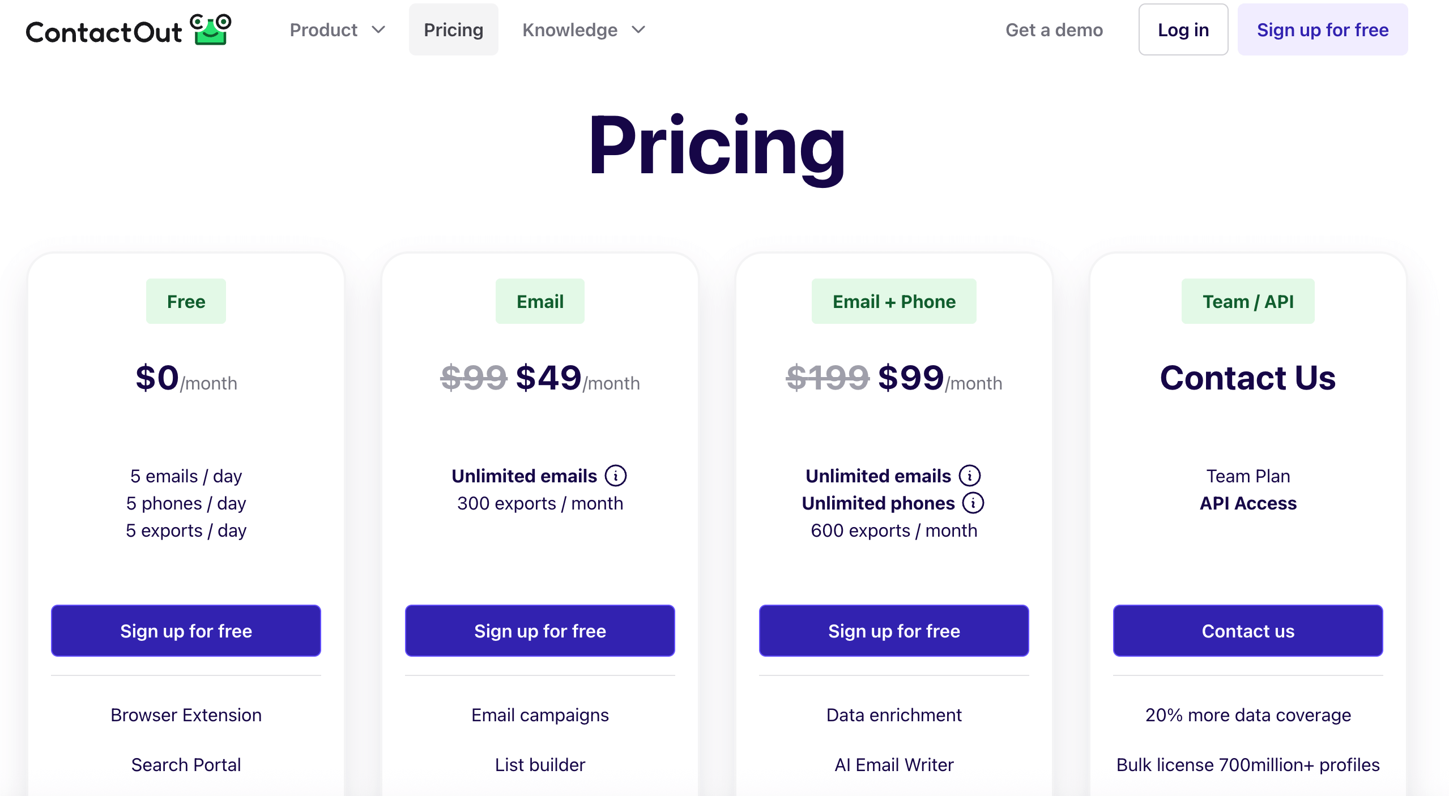The image size is (1449, 796).
Task: Open the Knowledge navigation menu
Action: [x=570, y=29]
